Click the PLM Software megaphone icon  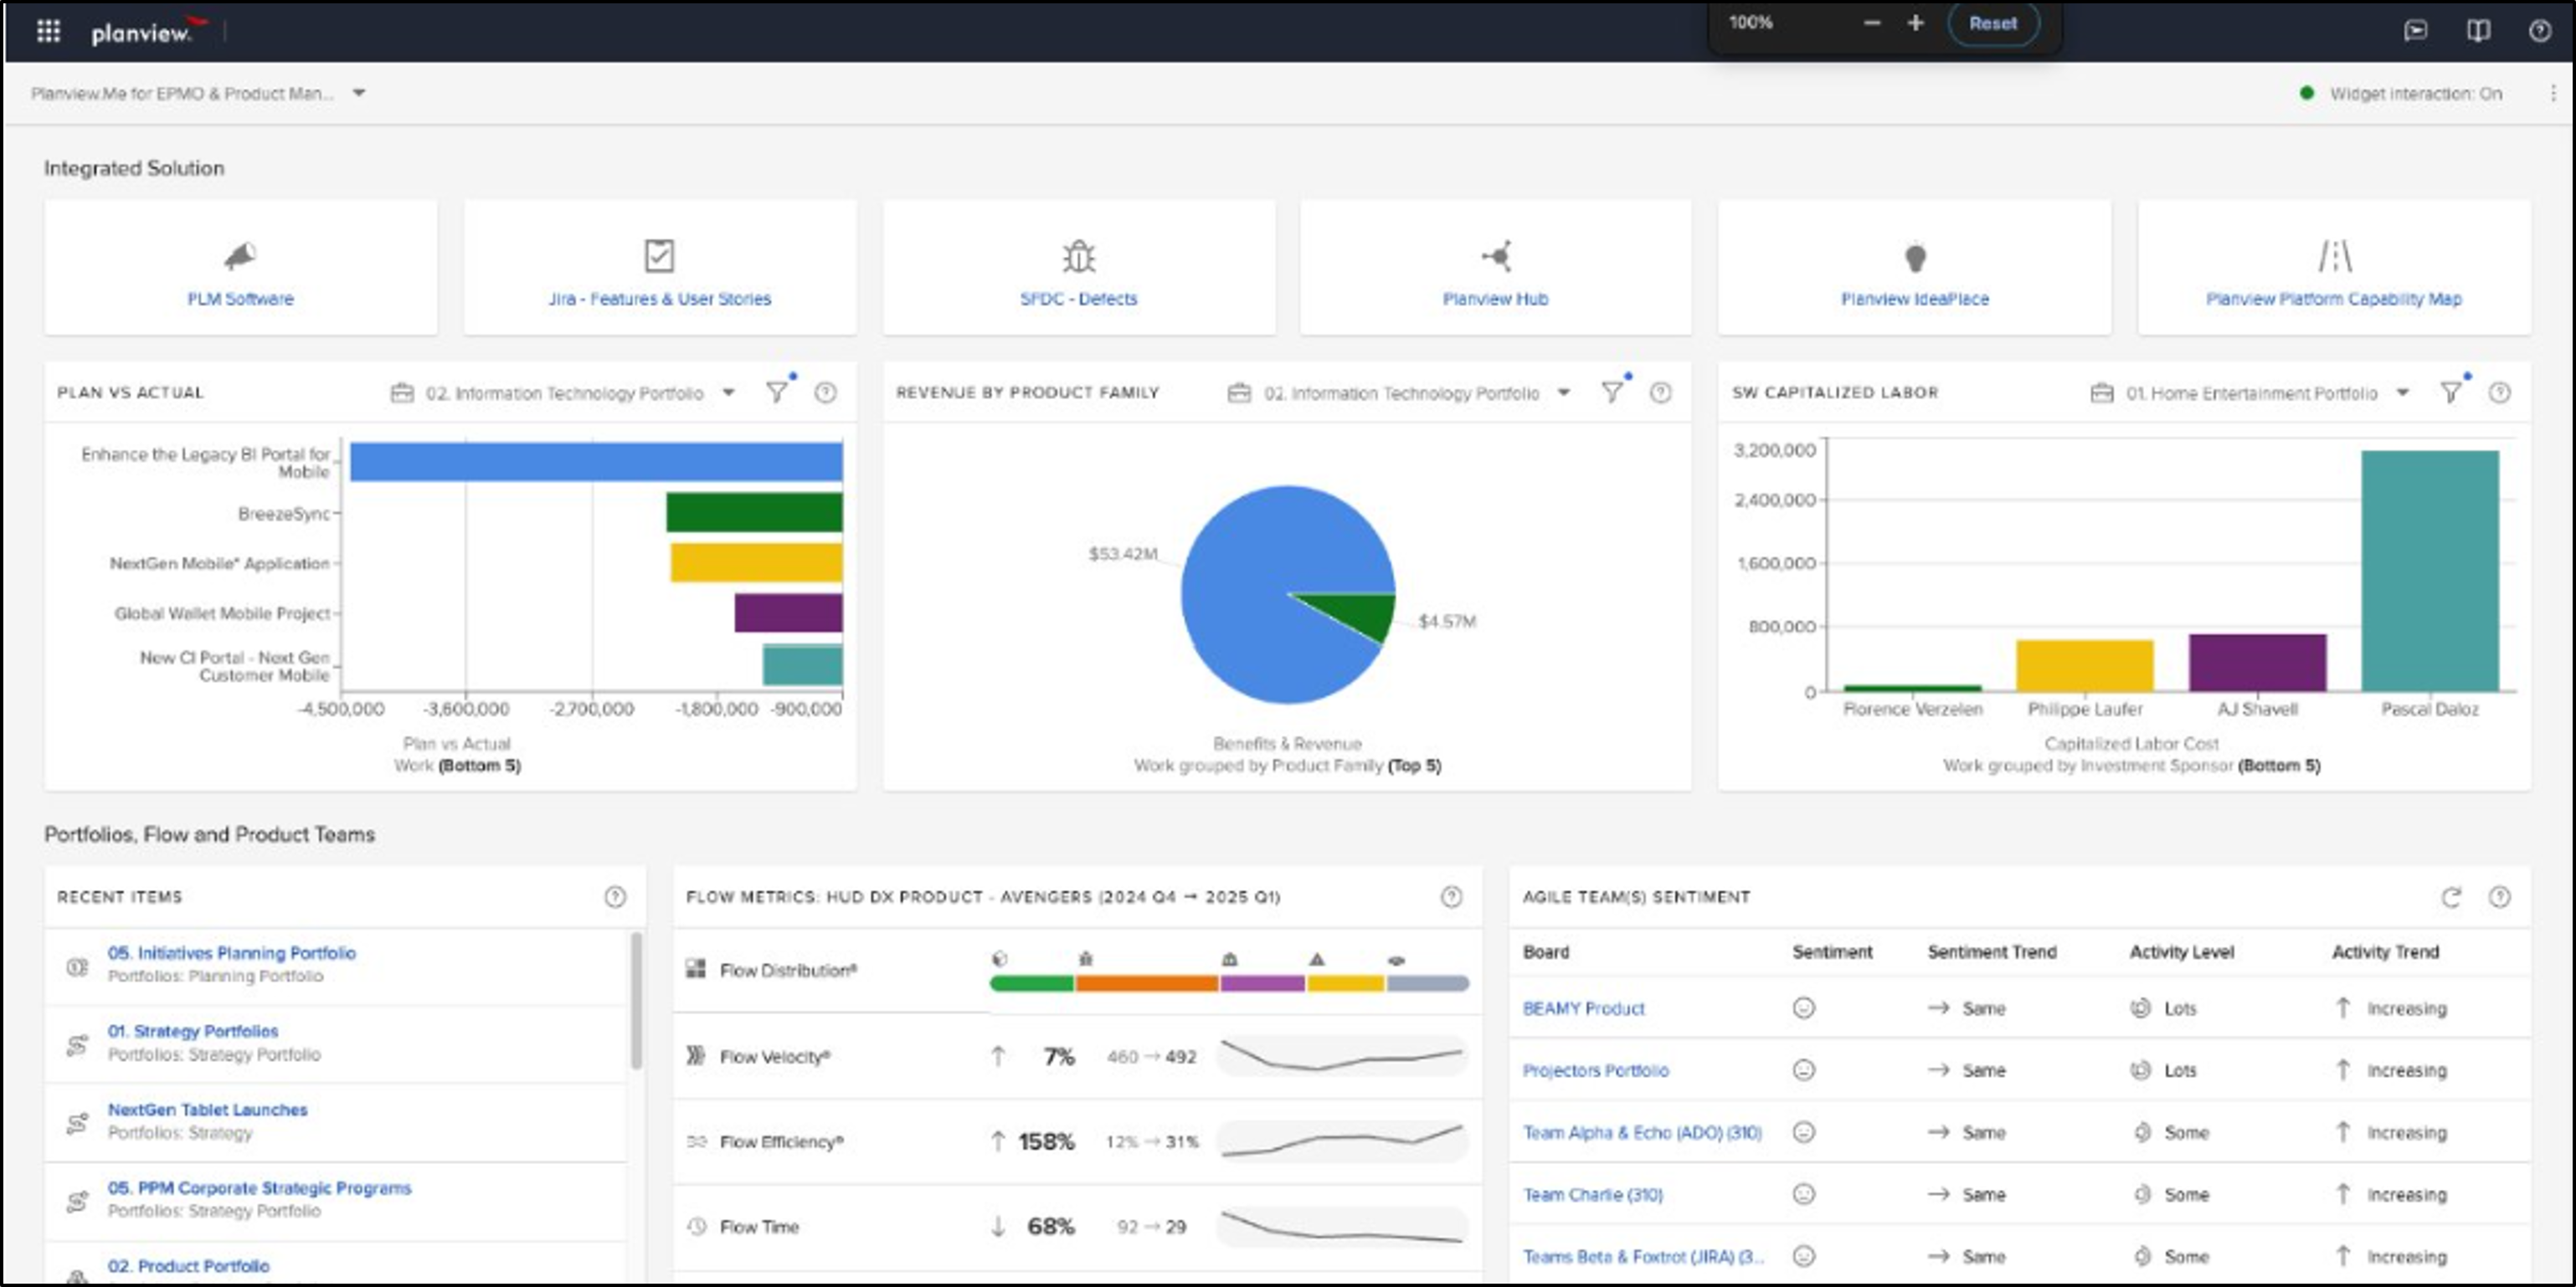[x=240, y=257]
